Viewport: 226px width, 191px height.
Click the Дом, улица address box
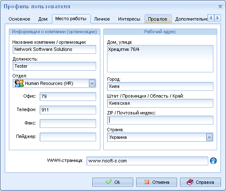pos(160,58)
